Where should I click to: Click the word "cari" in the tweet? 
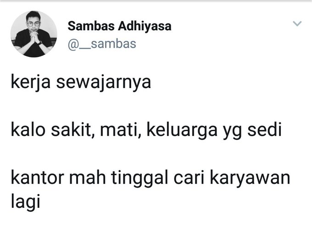pyautogui.click(x=189, y=178)
